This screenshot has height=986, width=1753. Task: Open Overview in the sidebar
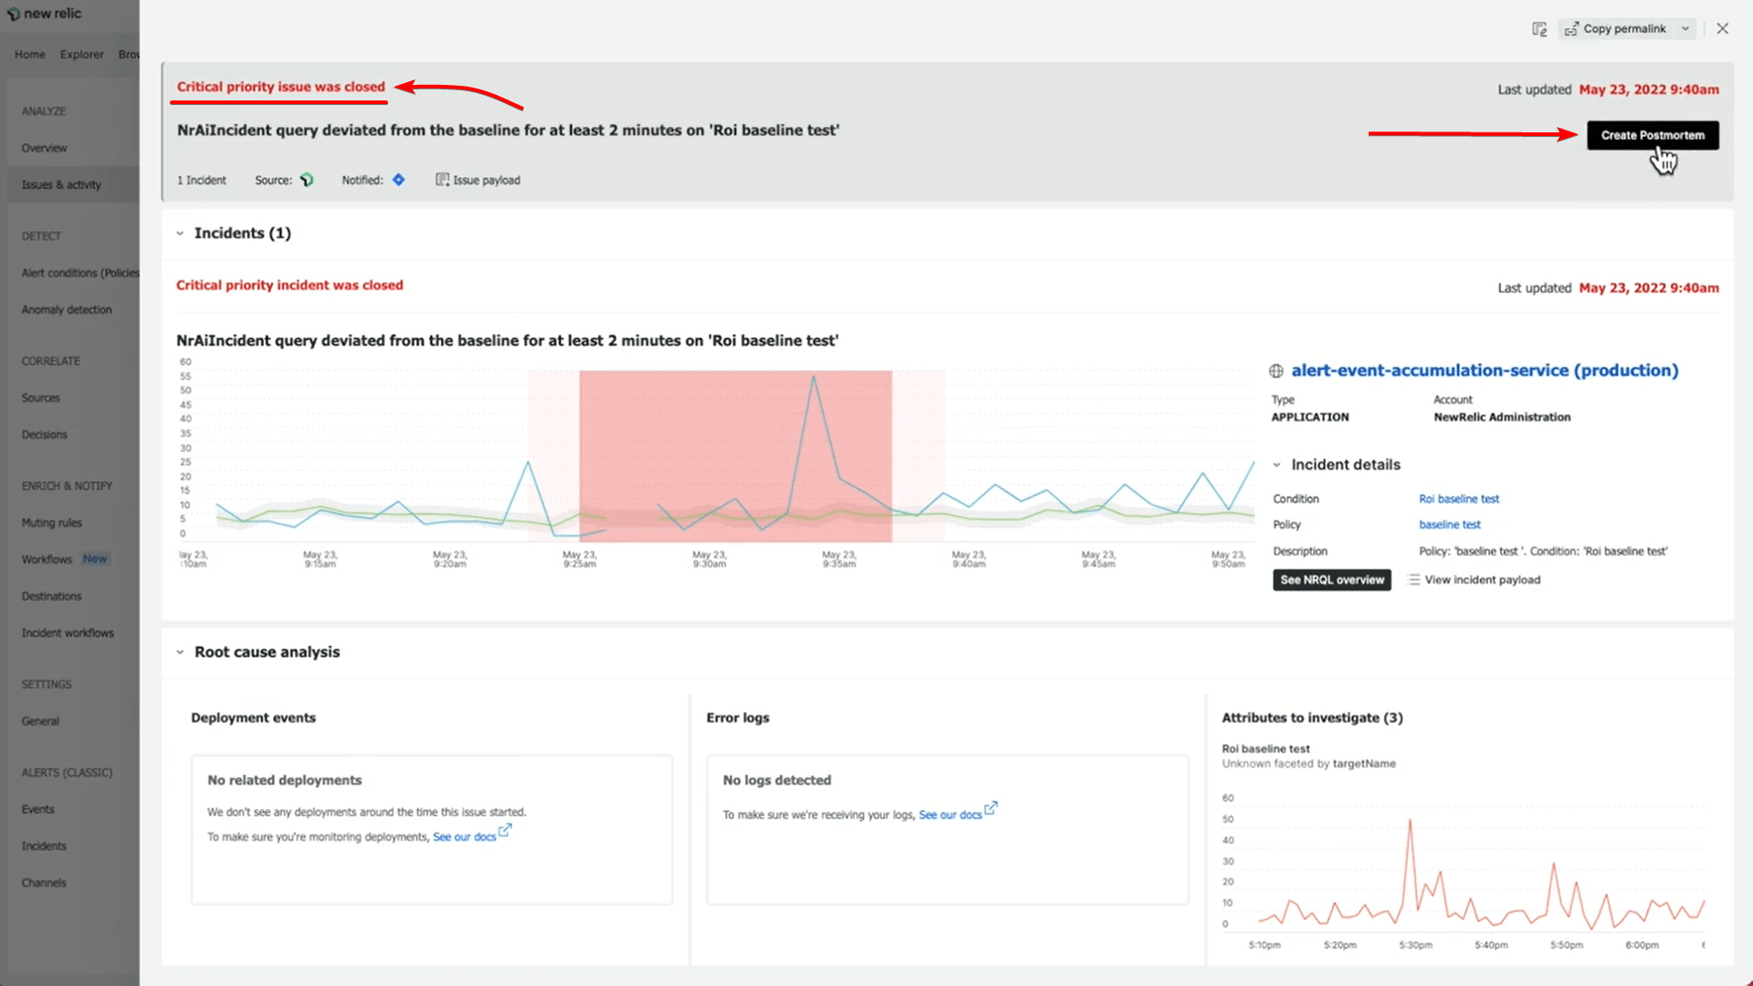point(45,148)
